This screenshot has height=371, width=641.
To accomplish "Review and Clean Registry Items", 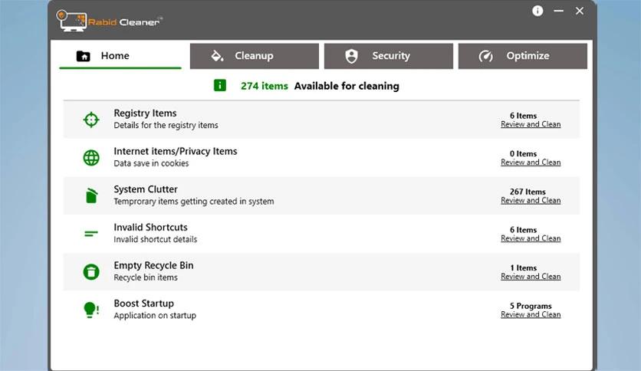I will (531, 124).
